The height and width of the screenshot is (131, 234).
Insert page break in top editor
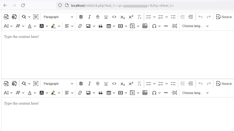pos(174,26)
